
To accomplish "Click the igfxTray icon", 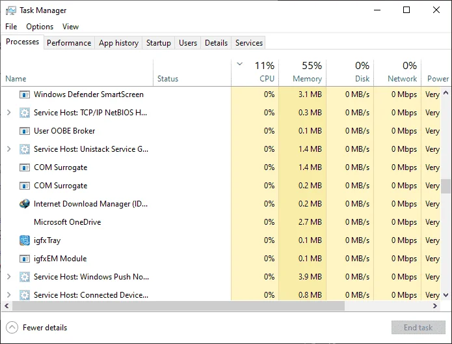I will click(x=25, y=240).
